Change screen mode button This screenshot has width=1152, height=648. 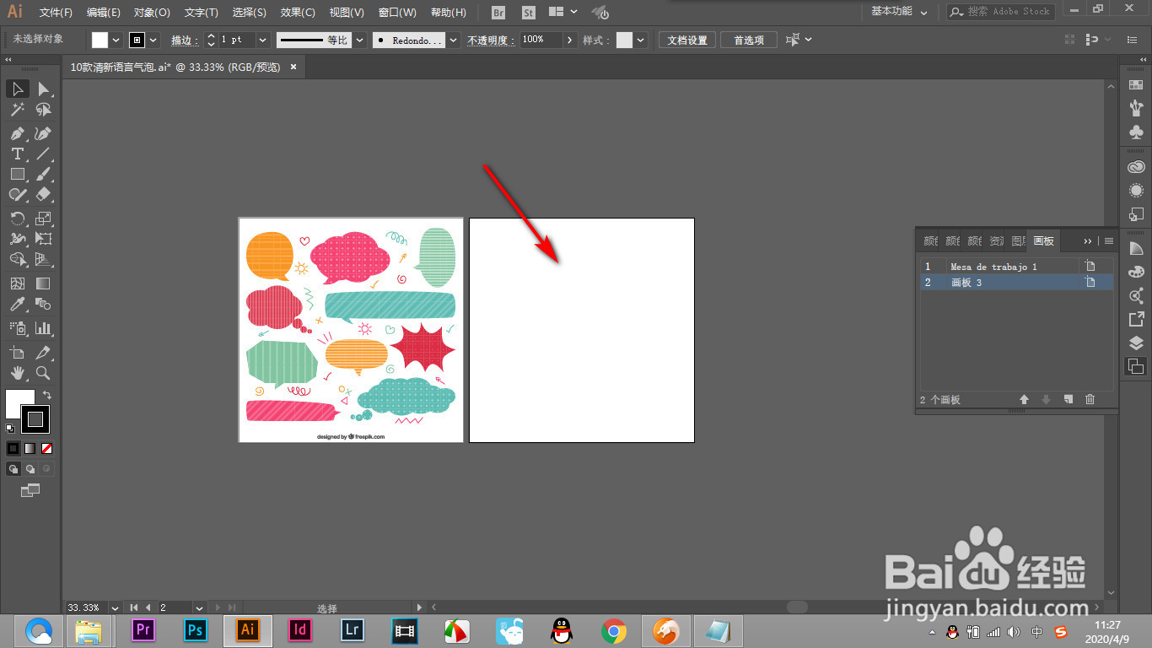coord(30,490)
